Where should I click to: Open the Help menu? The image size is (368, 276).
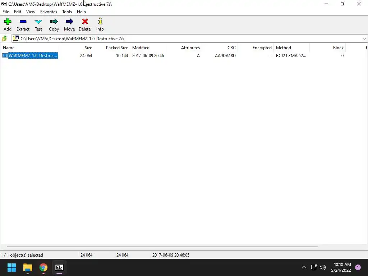coord(81,12)
